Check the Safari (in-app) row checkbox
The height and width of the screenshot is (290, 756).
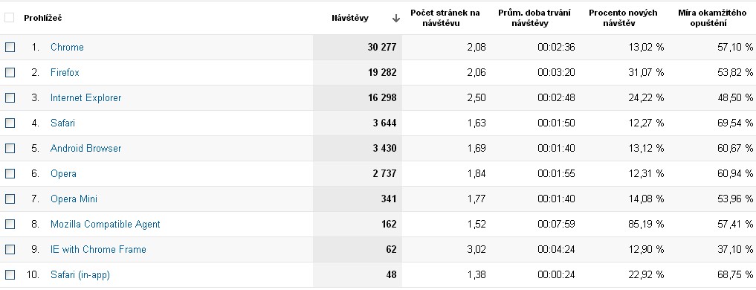click(x=10, y=275)
